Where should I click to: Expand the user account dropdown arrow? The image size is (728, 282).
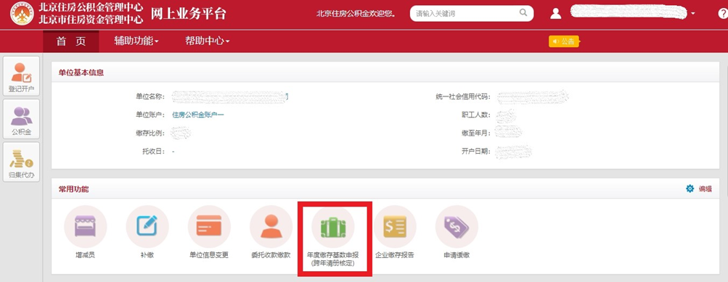tap(692, 14)
